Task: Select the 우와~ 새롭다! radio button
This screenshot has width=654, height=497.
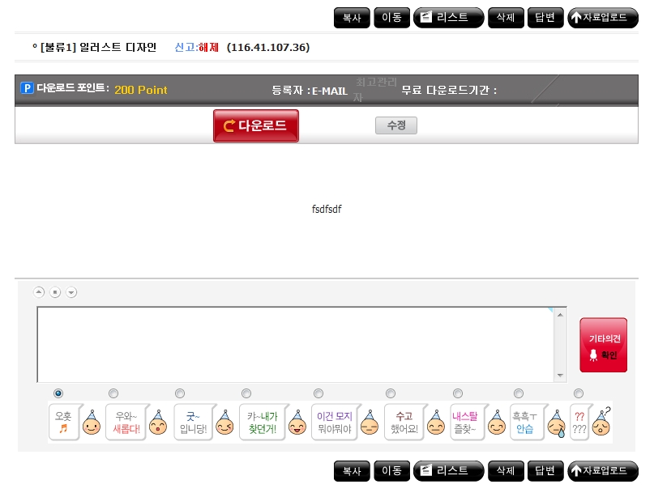Action: 113,393
